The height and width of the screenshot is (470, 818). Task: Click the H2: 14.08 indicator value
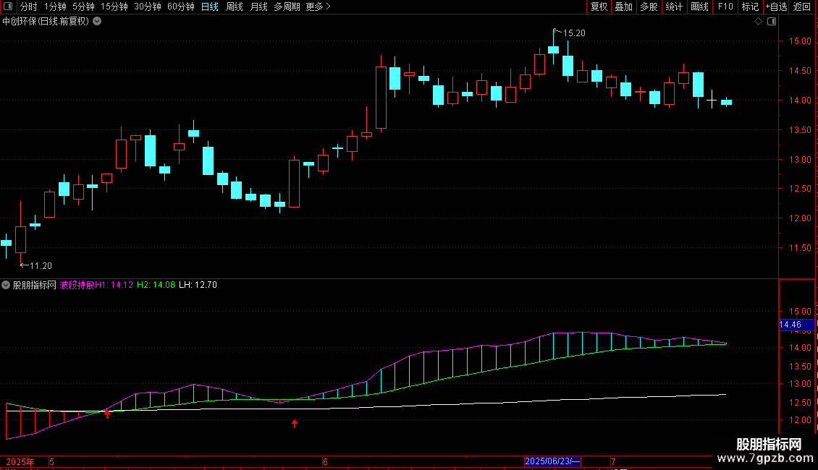coord(156,285)
